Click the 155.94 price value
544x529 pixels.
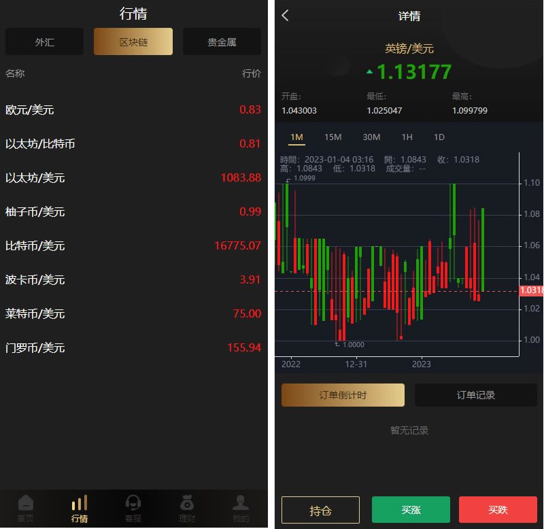coord(244,347)
